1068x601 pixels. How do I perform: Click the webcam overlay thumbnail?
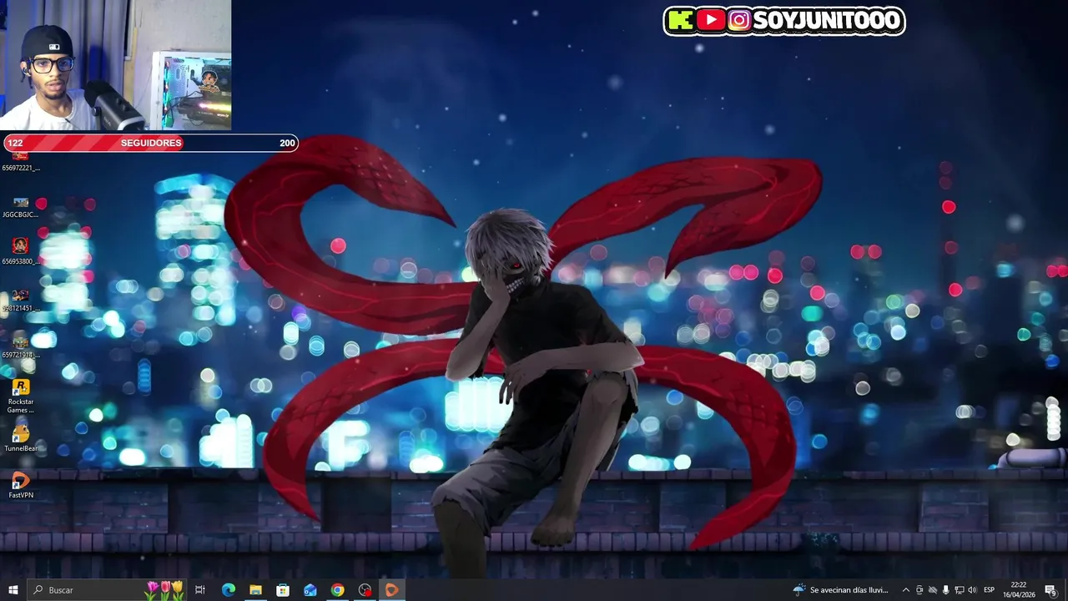pos(115,65)
